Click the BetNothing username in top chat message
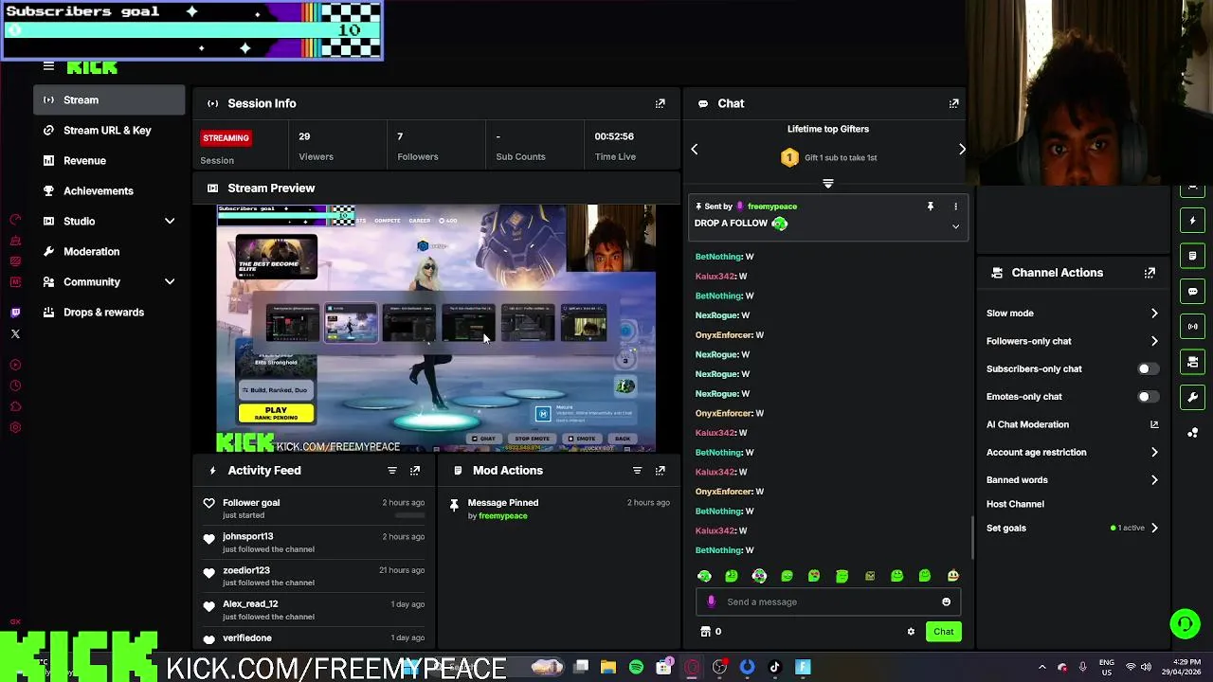 tap(718, 257)
